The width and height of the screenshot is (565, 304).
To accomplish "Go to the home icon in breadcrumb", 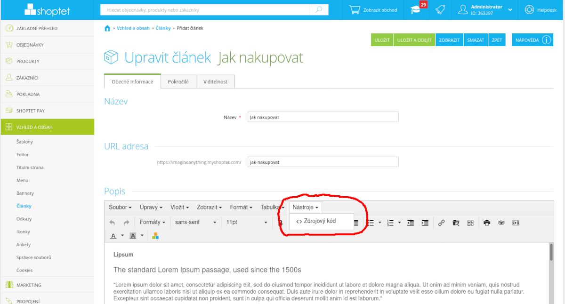I will click(x=107, y=28).
